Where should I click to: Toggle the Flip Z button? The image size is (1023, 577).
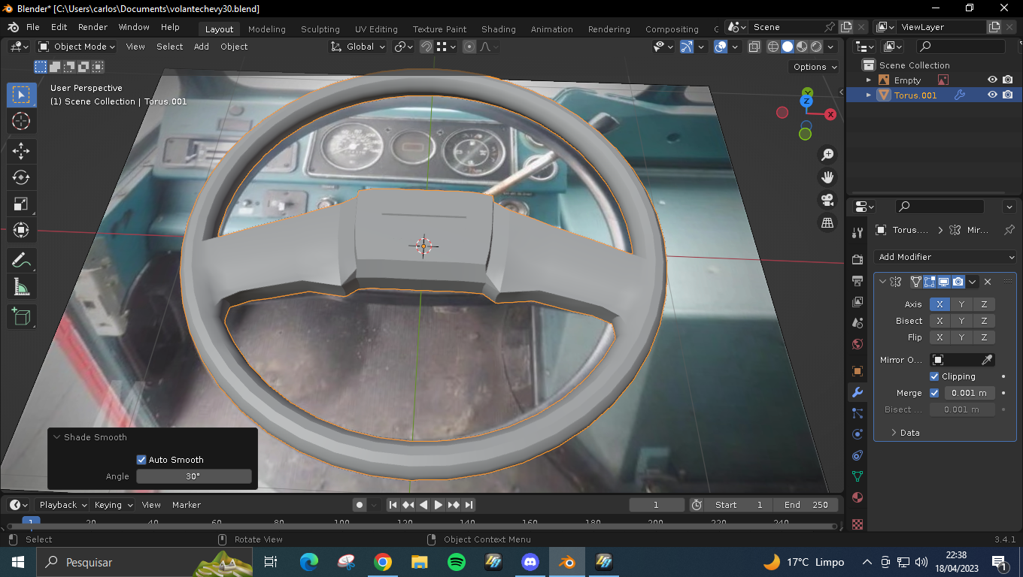(x=984, y=337)
